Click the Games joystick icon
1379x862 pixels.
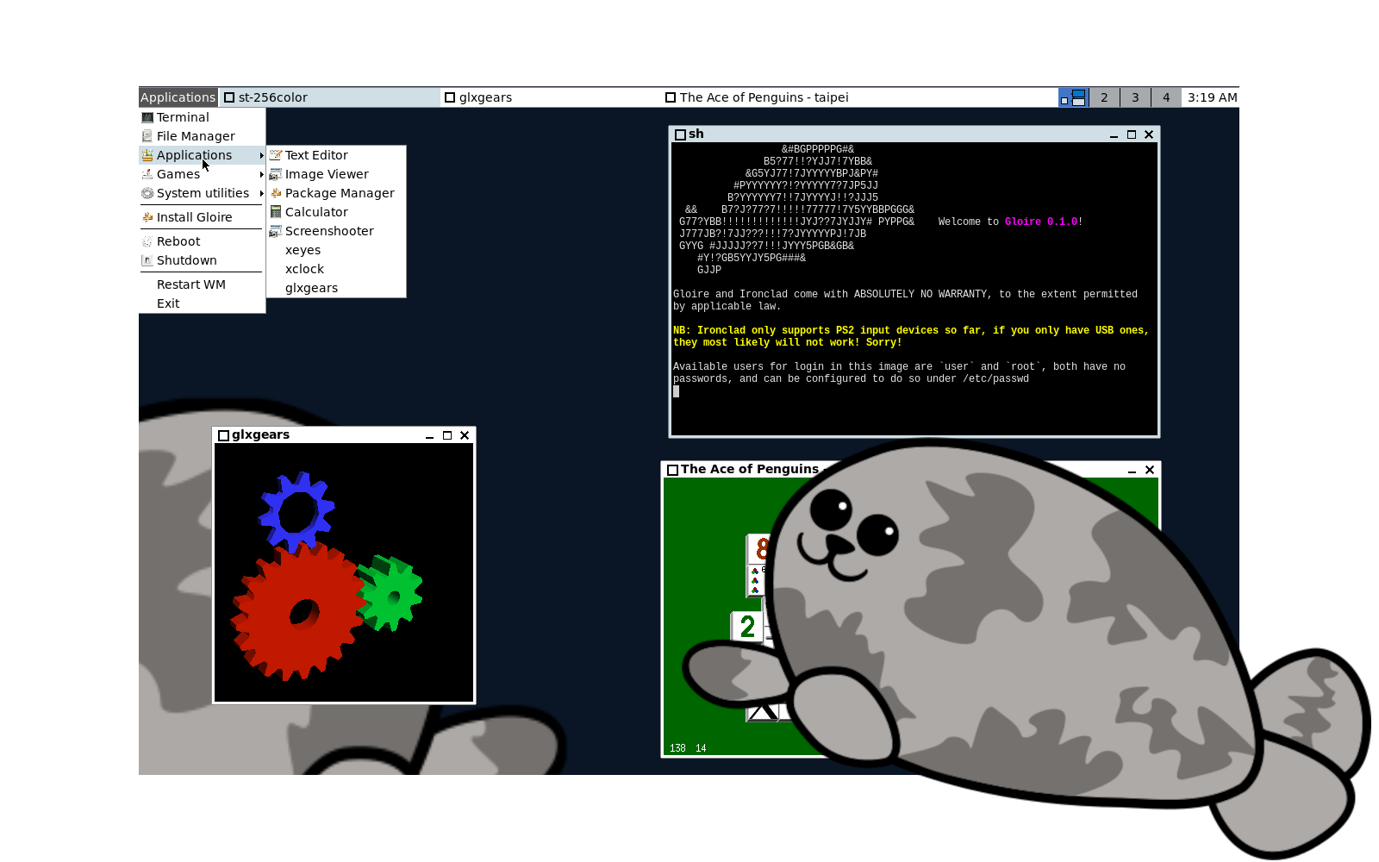[148, 173]
